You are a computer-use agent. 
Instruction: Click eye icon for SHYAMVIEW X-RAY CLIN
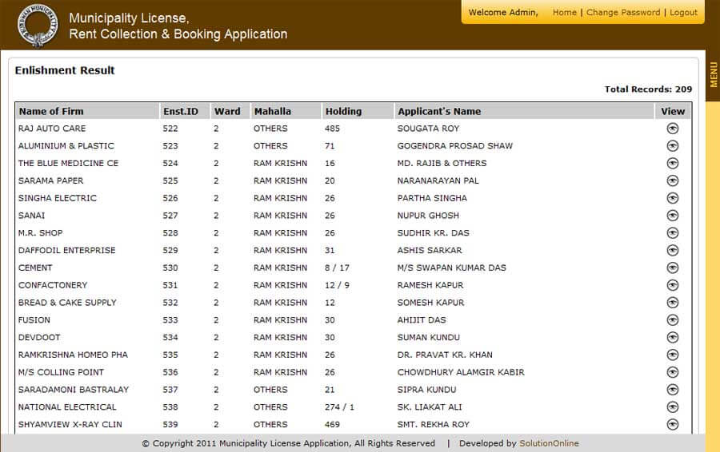pyautogui.click(x=672, y=425)
